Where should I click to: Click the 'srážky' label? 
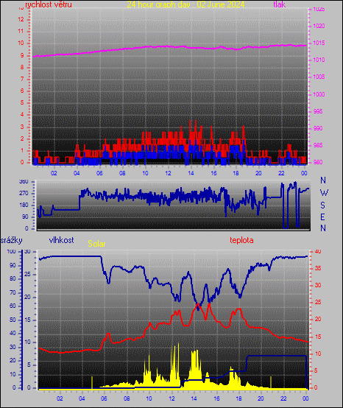12,240
